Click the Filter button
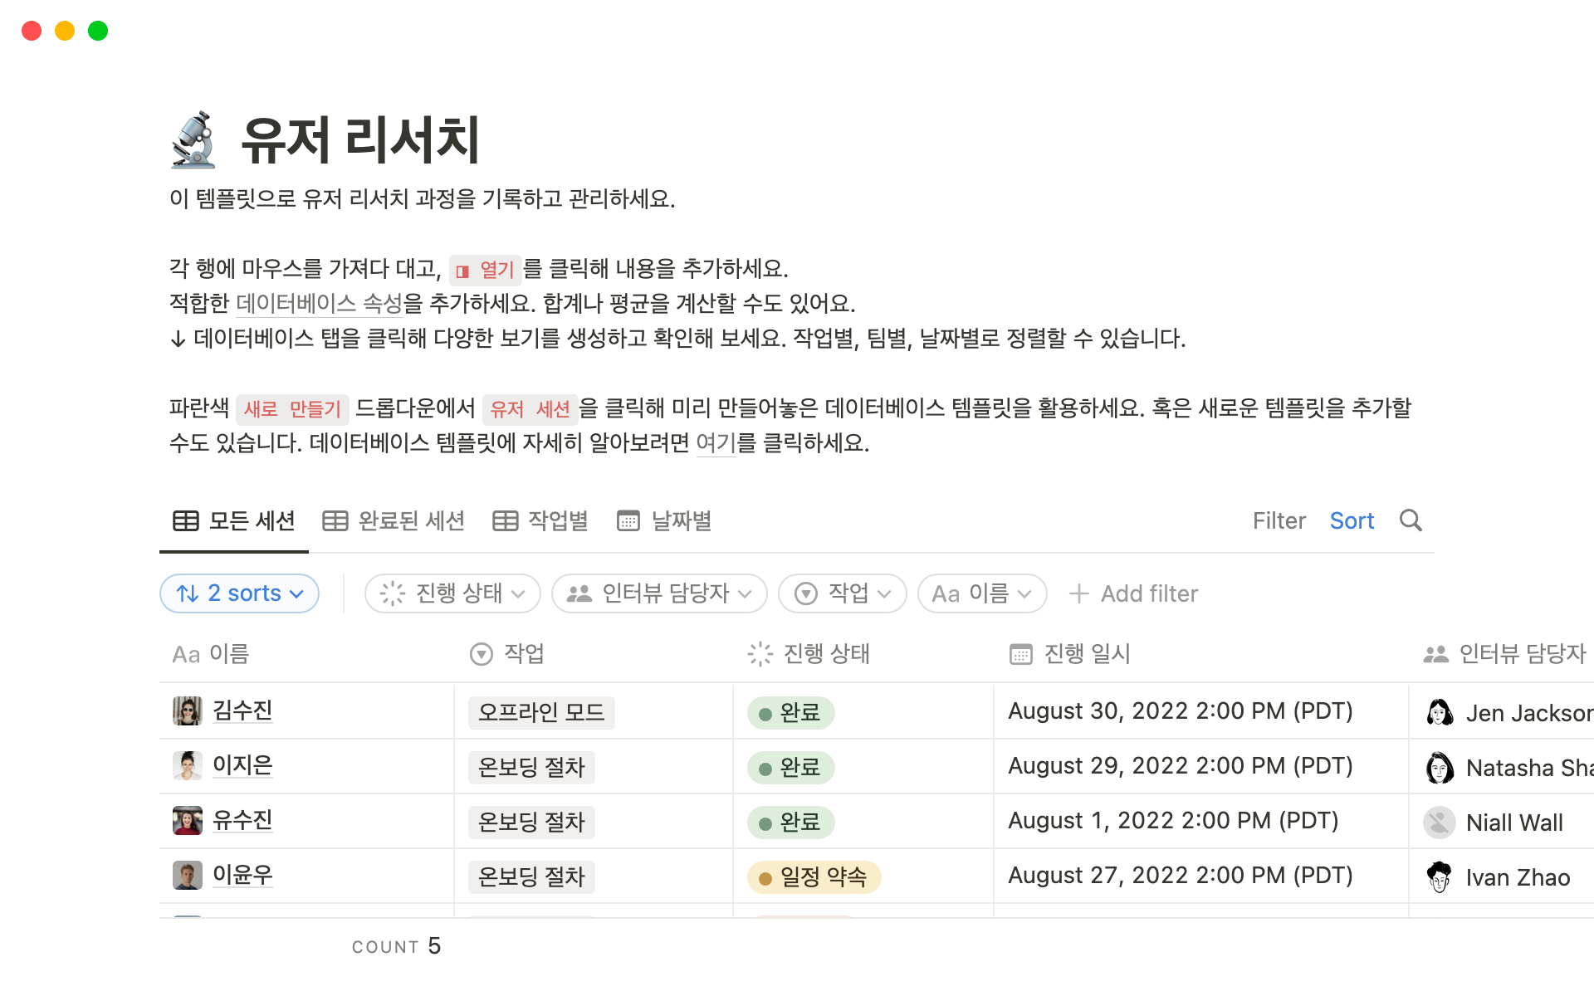The image size is (1594, 996). (1279, 521)
